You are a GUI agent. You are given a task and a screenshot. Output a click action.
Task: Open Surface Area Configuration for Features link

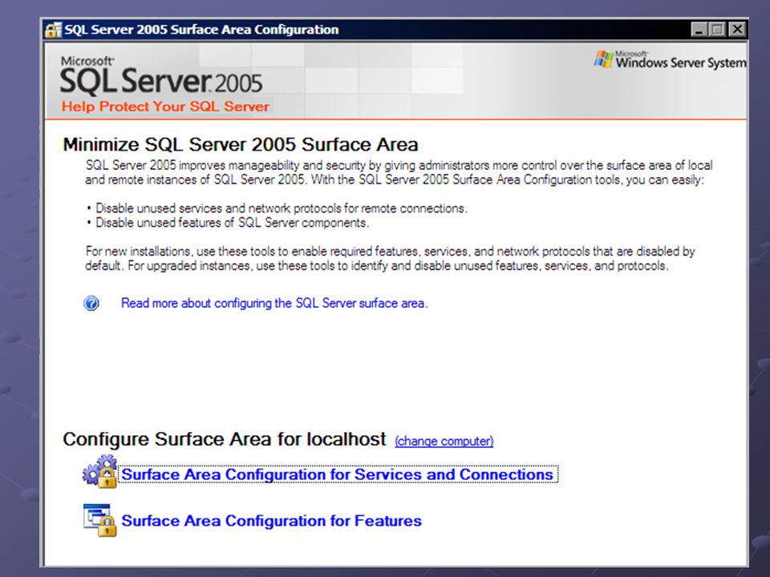(271, 521)
